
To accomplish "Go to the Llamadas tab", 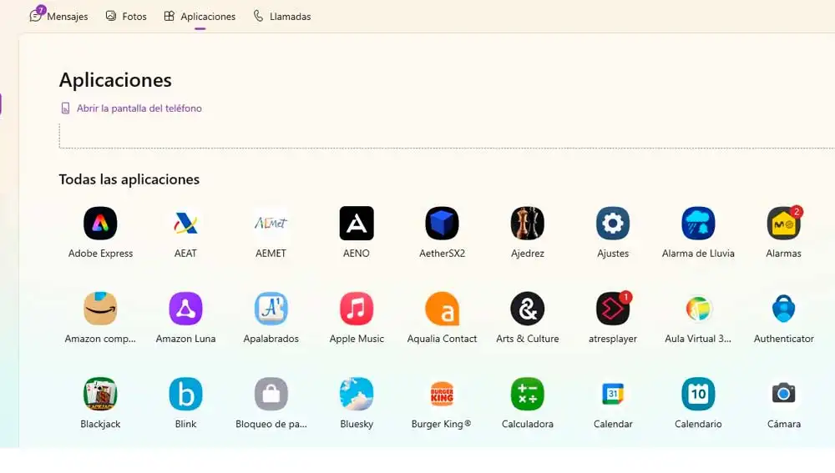I will (282, 16).
